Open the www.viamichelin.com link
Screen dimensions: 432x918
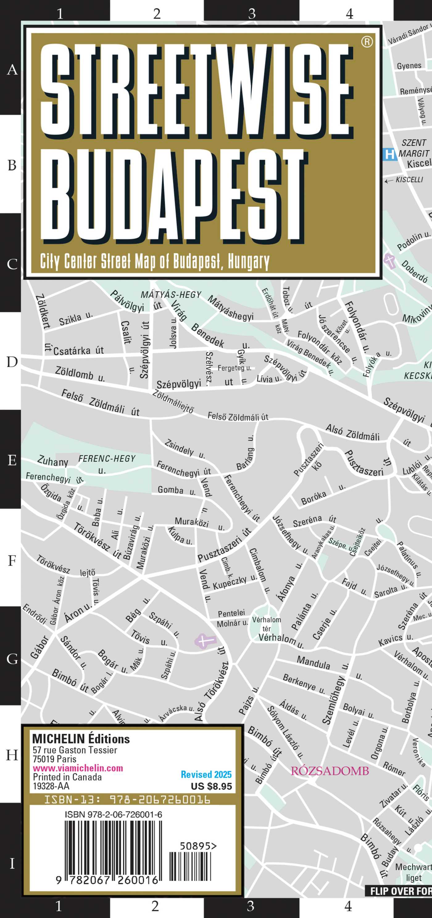(78, 768)
